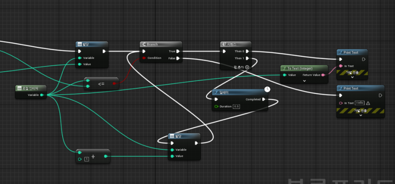The image size is (395, 184).
Task: Select the 시퀀스 node by its title
Action: tap(232, 45)
